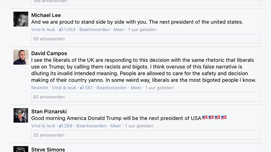
Task: Click the Steve Simons name link
Action: (x=48, y=149)
